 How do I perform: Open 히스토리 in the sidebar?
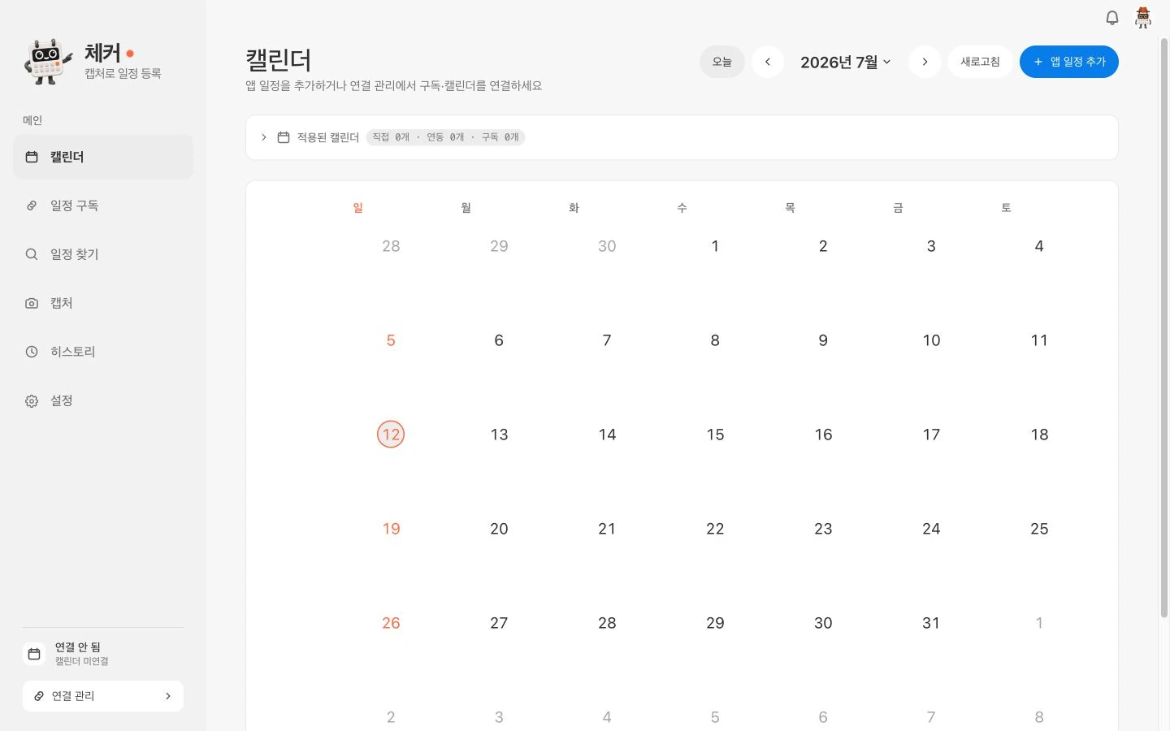103,352
